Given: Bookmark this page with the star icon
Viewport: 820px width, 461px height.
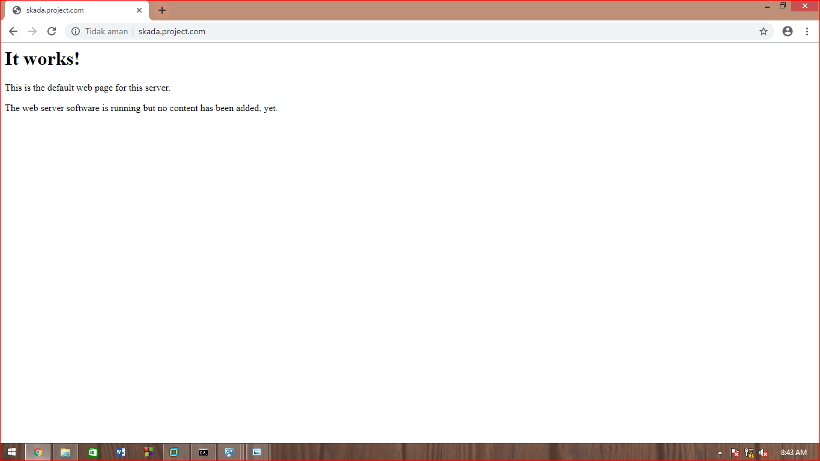Looking at the screenshot, I should [764, 31].
